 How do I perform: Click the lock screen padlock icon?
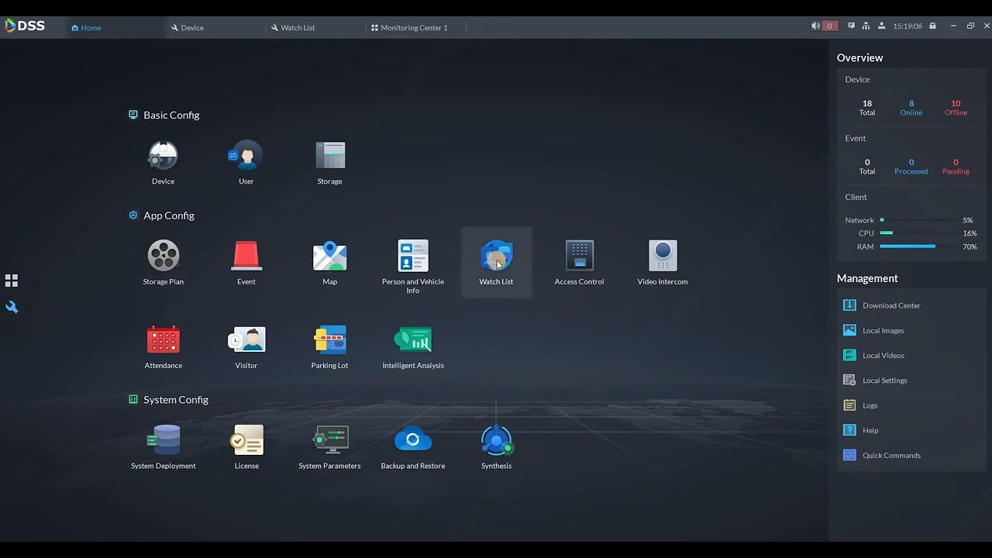tap(932, 26)
